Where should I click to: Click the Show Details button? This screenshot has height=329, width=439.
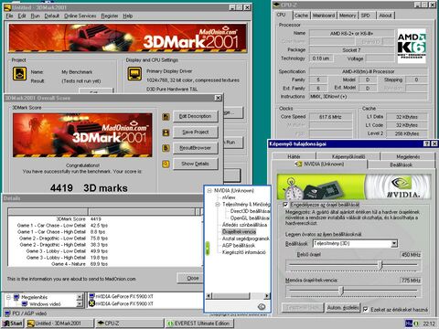[x=196, y=164]
